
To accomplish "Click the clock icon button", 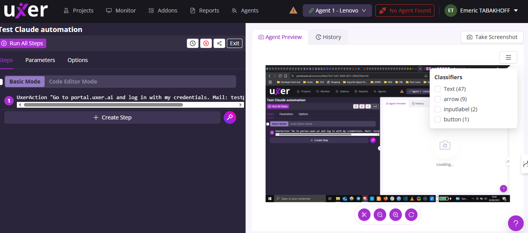I will (x=193, y=43).
